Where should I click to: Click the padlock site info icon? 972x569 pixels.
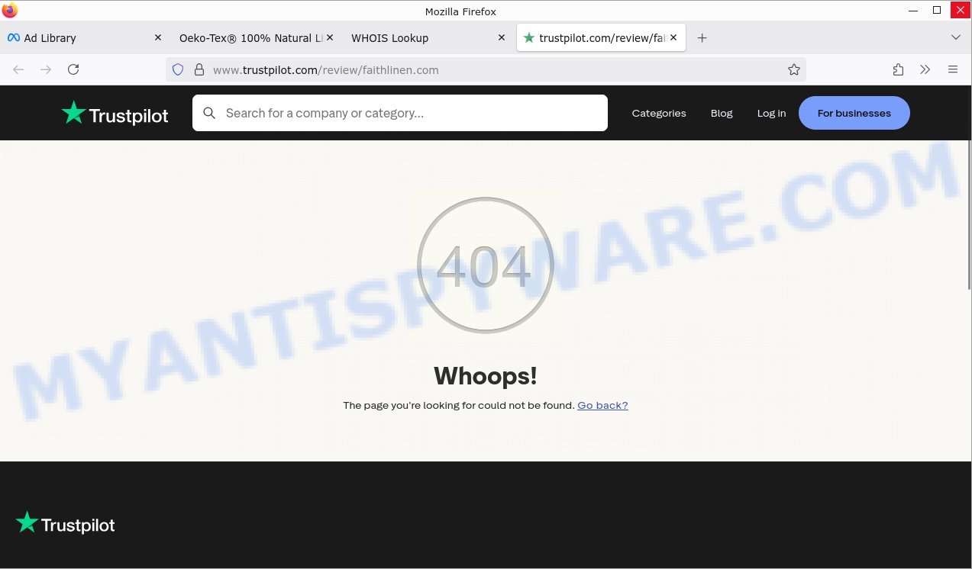point(199,69)
